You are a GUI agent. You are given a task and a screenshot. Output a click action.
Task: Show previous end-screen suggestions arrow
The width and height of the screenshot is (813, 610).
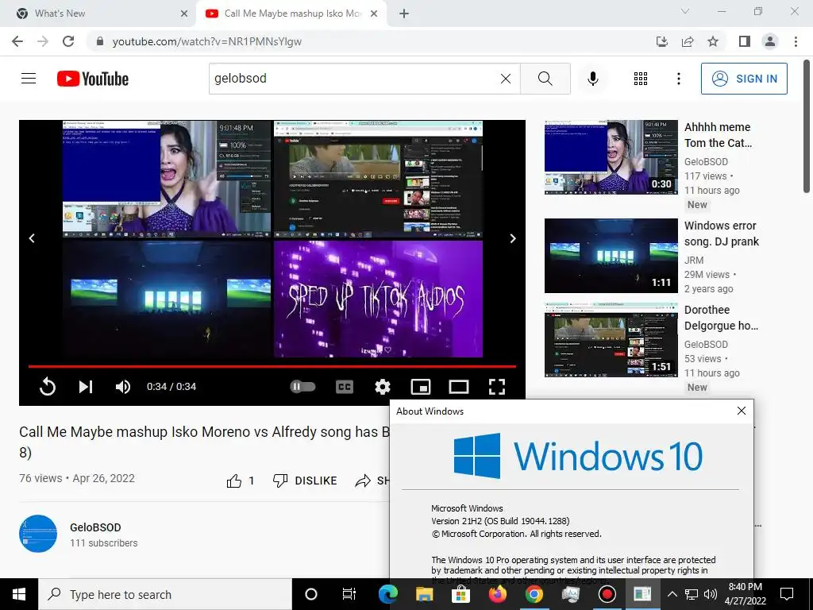32,238
